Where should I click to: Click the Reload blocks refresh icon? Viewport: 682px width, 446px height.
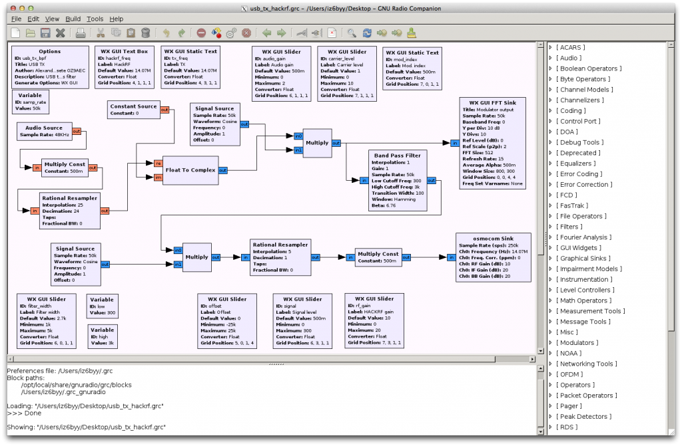pos(366,33)
